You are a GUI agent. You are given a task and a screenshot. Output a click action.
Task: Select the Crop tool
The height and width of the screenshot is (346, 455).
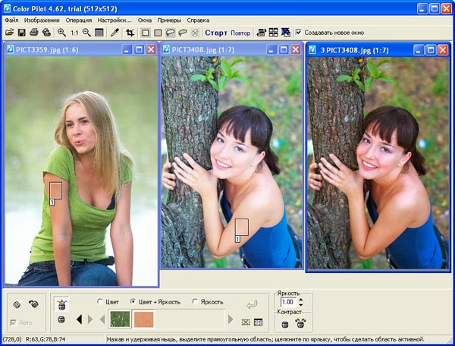(x=130, y=33)
